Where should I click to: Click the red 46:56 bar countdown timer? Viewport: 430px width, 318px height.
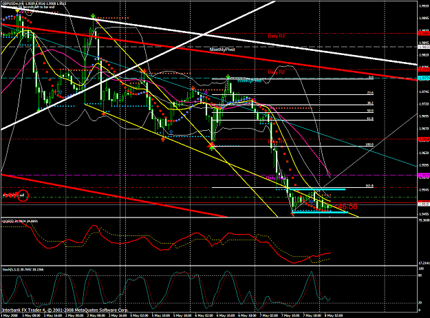pos(346,206)
